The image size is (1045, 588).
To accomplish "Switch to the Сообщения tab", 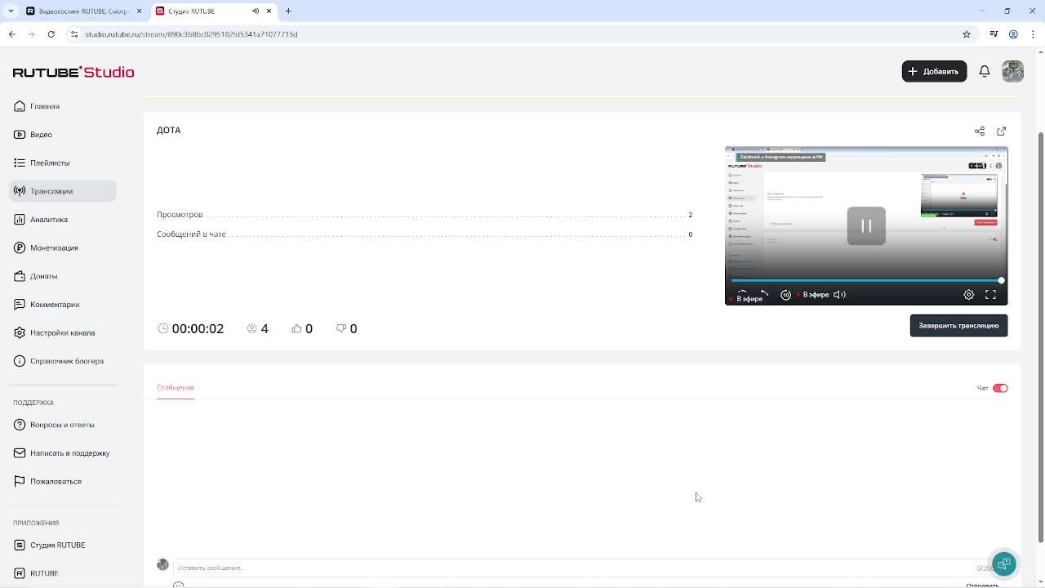I will 176,388.
